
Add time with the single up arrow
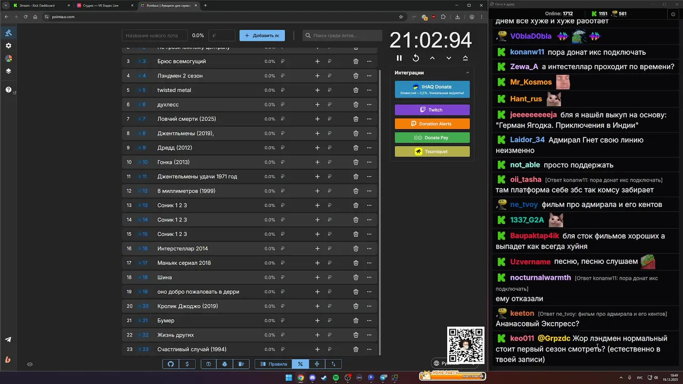(x=432, y=58)
